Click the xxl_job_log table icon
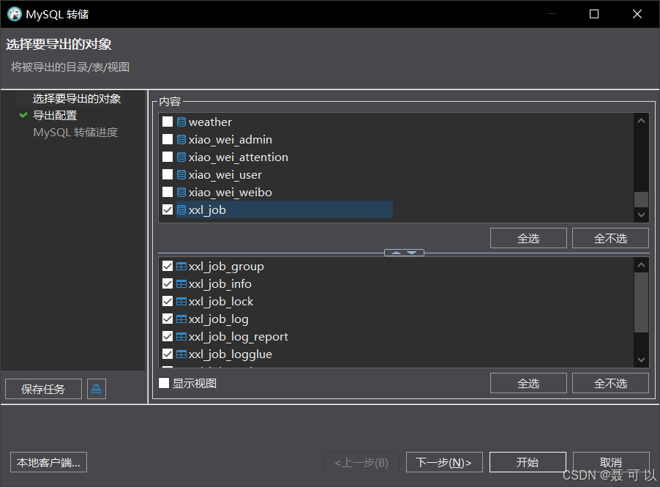Image resolution: width=660 pixels, height=487 pixels. pos(181,319)
